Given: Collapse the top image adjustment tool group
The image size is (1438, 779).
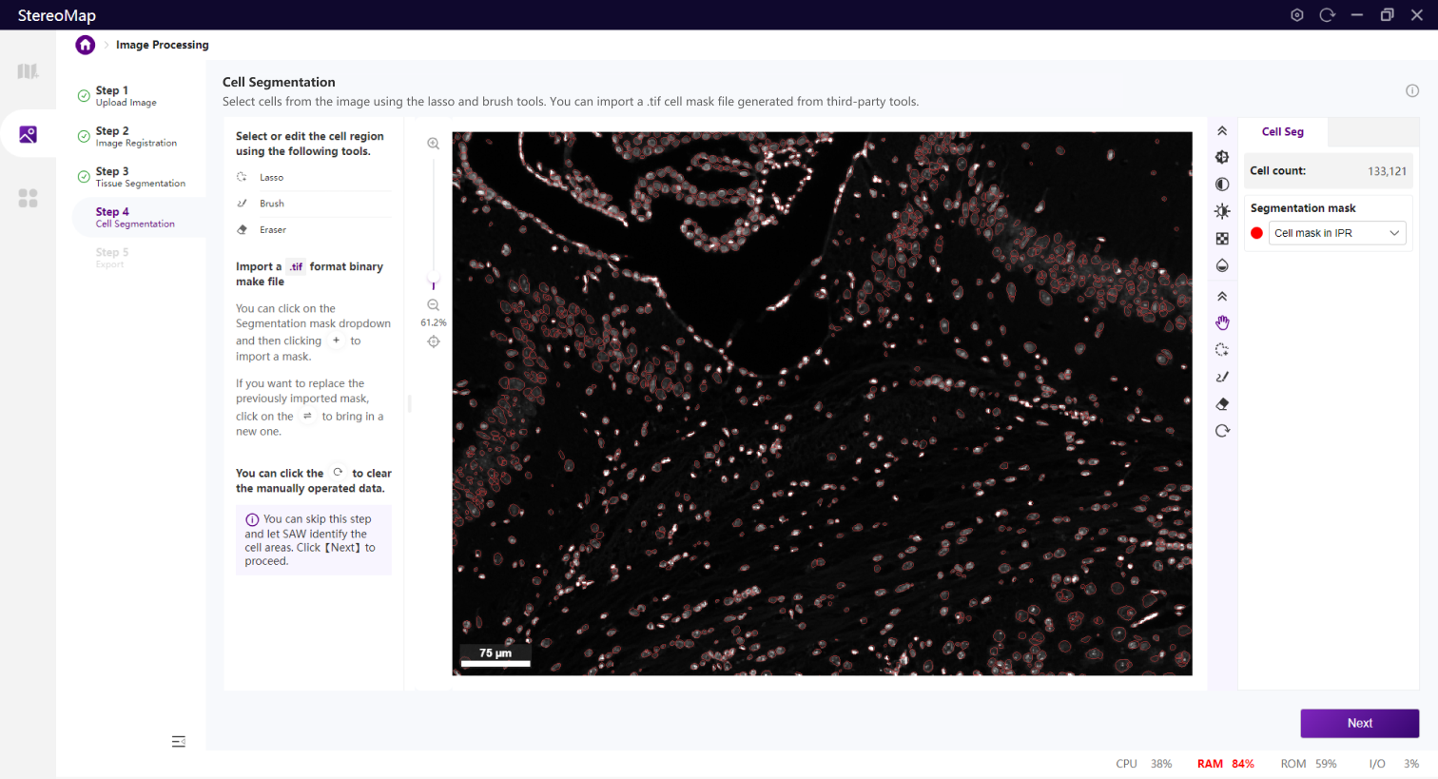Looking at the screenshot, I should 1222,131.
